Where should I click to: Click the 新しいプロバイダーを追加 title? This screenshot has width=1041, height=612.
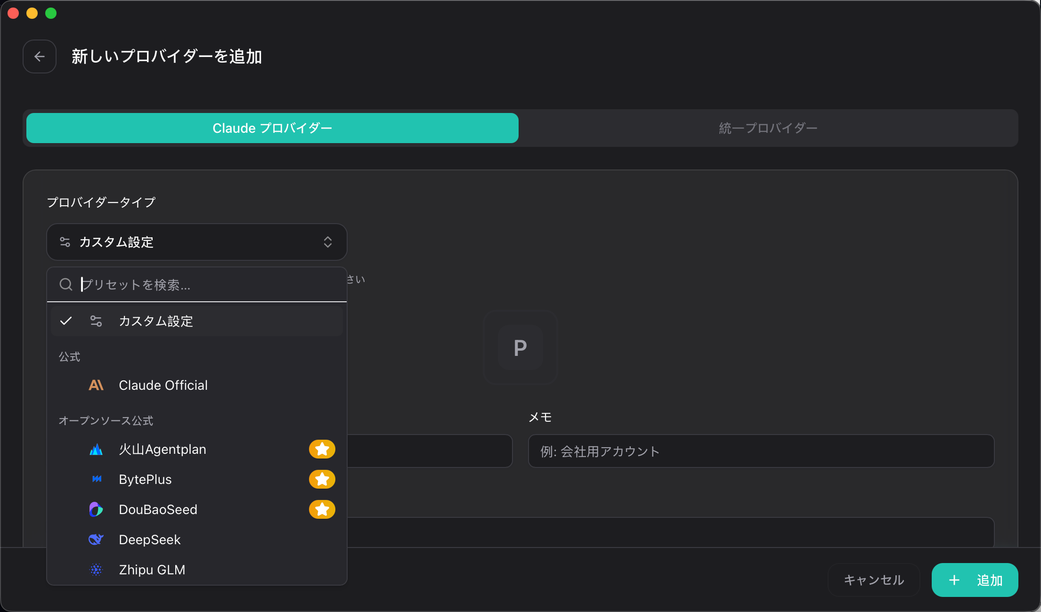(x=167, y=56)
